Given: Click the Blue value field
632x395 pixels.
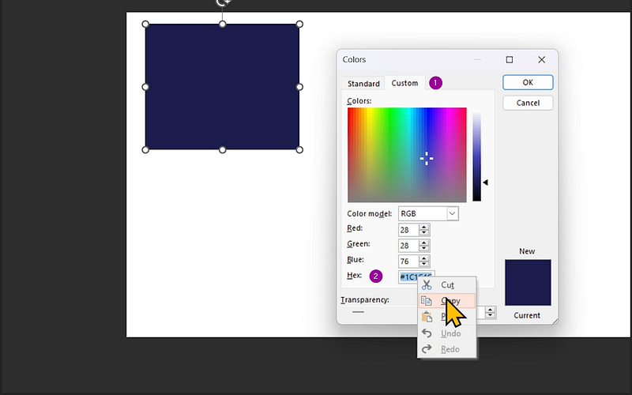Looking at the screenshot, I should 408,261.
